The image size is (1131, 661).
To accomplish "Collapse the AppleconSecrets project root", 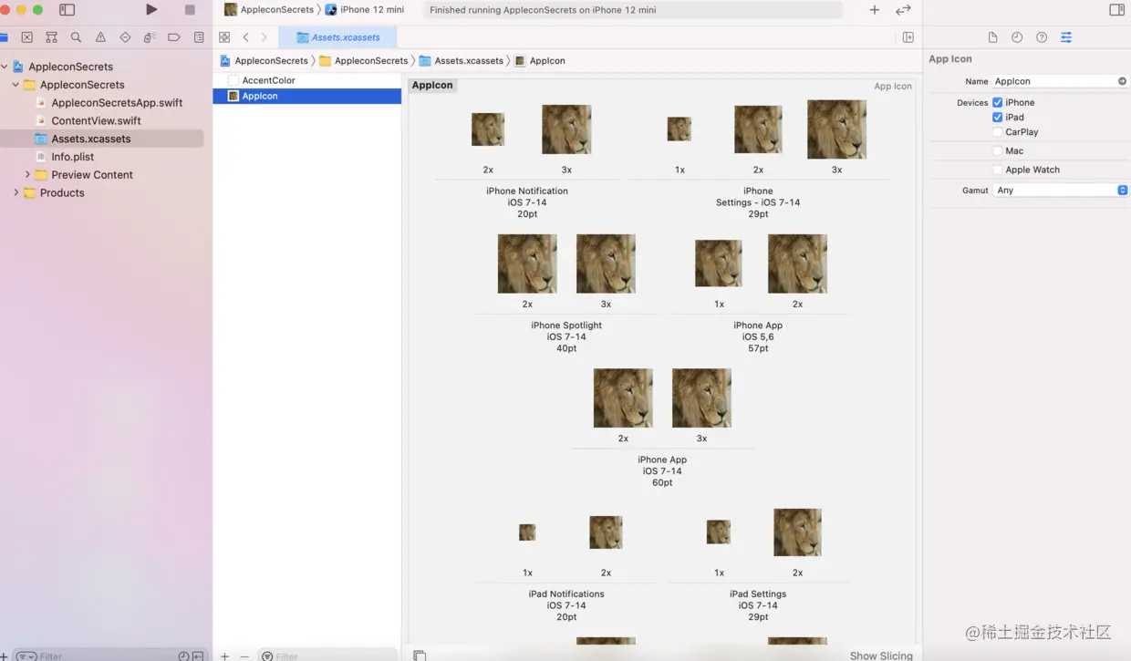I will click(x=5, y=67).
